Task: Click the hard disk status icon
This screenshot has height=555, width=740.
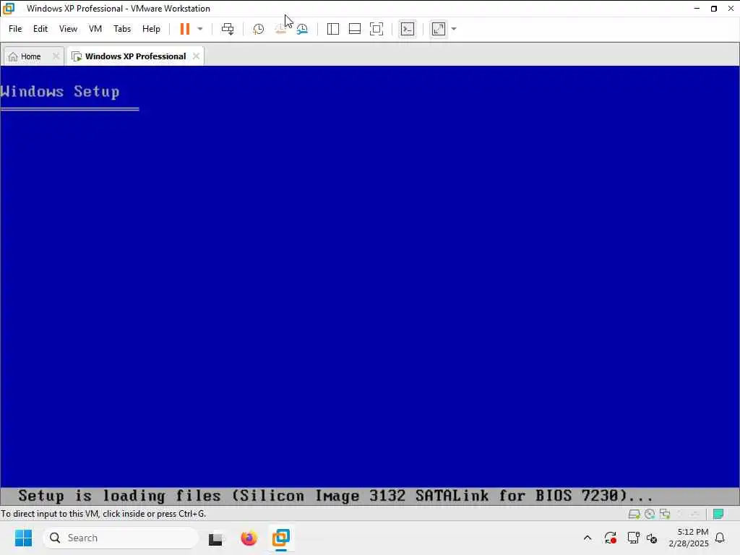Action: 634,514
